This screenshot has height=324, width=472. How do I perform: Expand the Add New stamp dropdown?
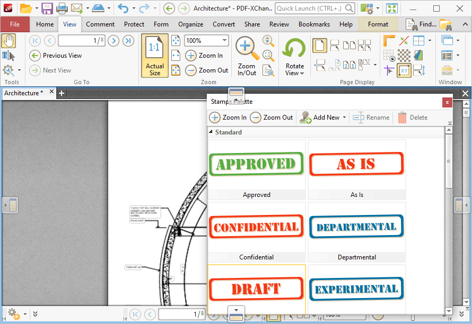pyautogui.click(x=344, y=118)
